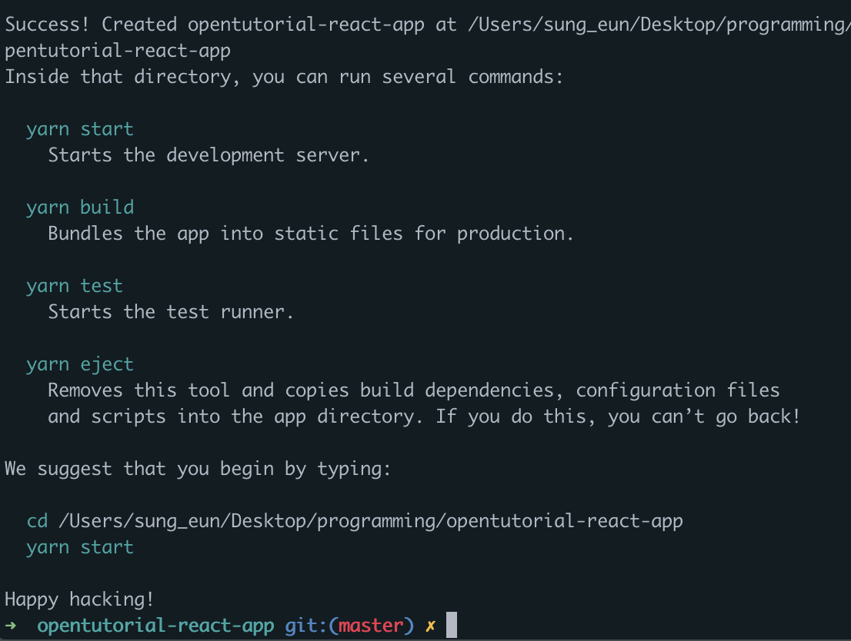This screenshot has width=851, height=641.
Task: Click 'We suggest that you begin by typing:'
Action: tap(198, 469)
